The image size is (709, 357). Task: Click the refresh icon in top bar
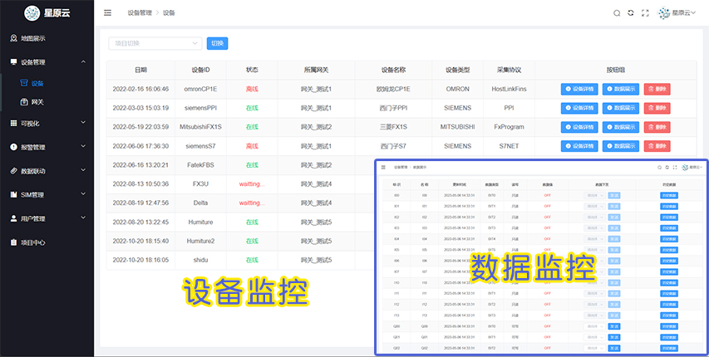click(x=631, y=13)
